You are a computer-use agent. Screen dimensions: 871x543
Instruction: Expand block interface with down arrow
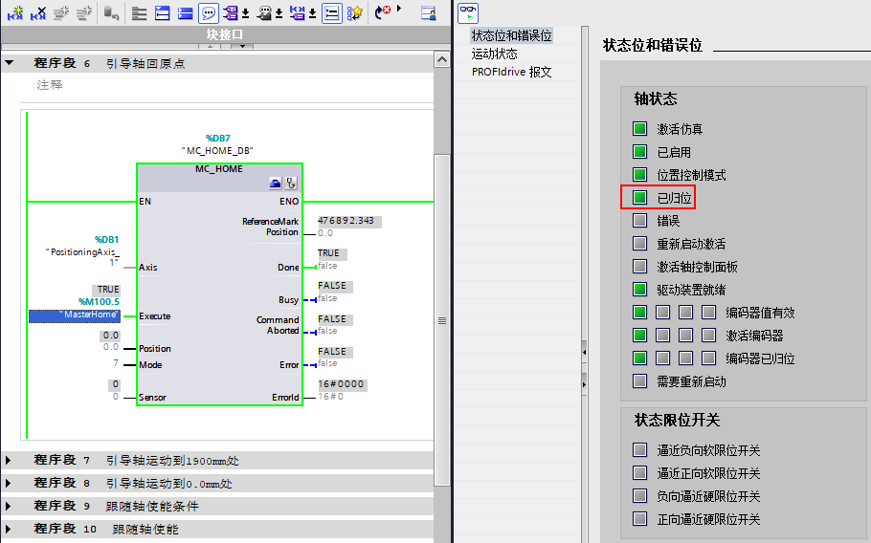click(242, 46)
